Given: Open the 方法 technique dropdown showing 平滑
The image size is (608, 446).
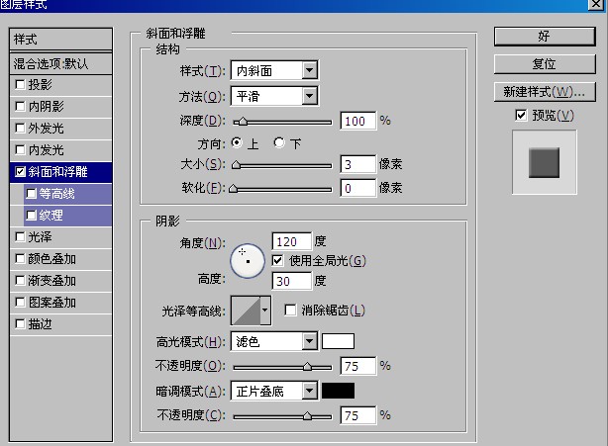Looking at the screenshot, I should click(274, 96).
